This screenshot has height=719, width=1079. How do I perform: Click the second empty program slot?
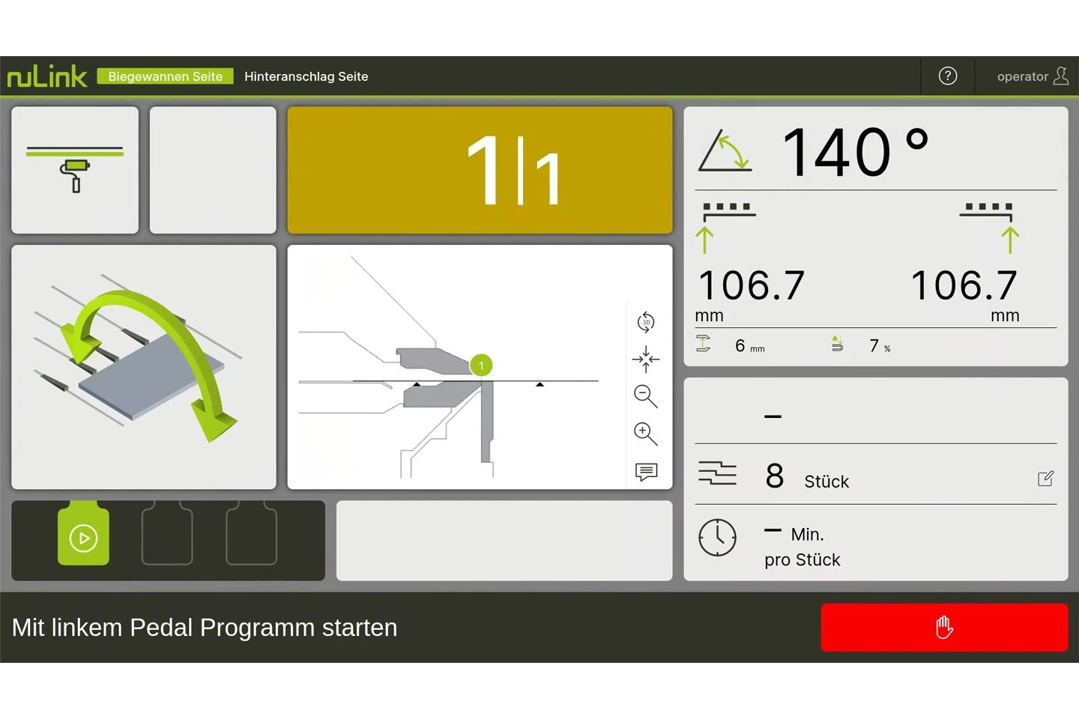click(x=167, y=533)
